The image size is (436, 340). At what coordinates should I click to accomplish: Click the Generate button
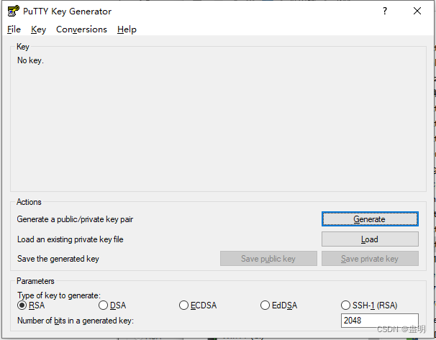click(370, 219)
